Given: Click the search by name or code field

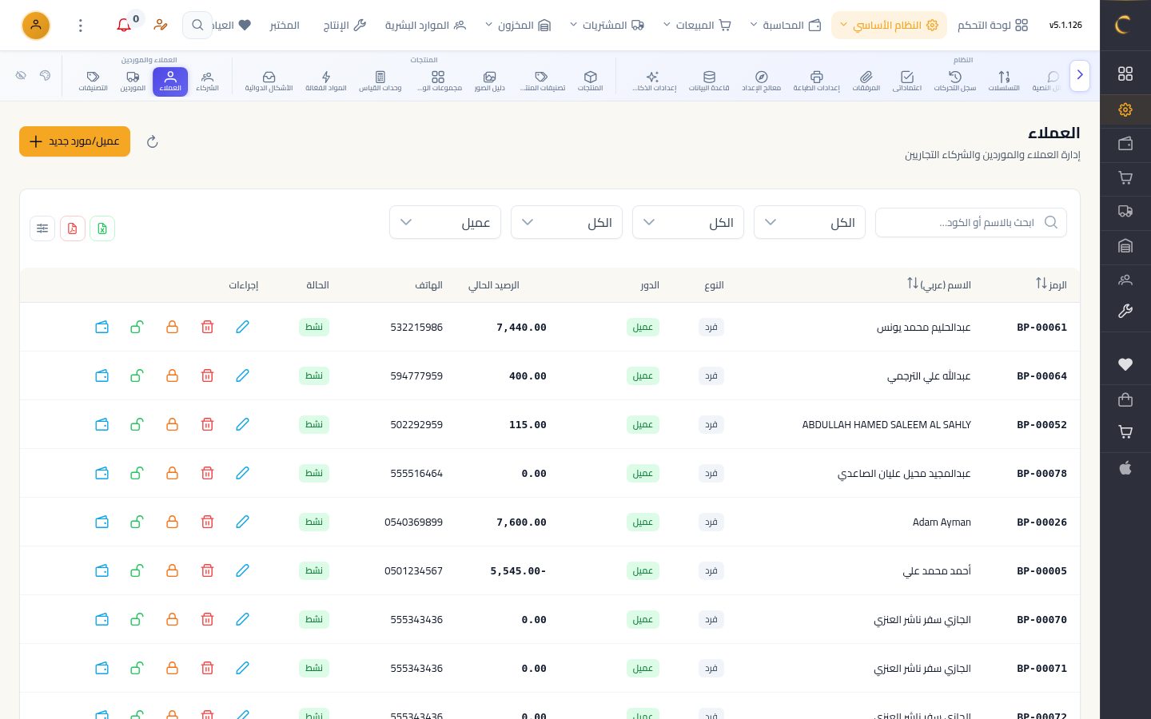Looking at the screenshot, I should (971, 222).
